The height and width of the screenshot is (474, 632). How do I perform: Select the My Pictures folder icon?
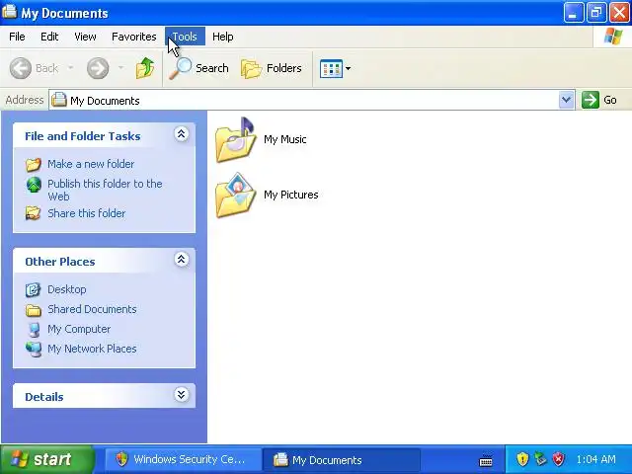point(236,196)
